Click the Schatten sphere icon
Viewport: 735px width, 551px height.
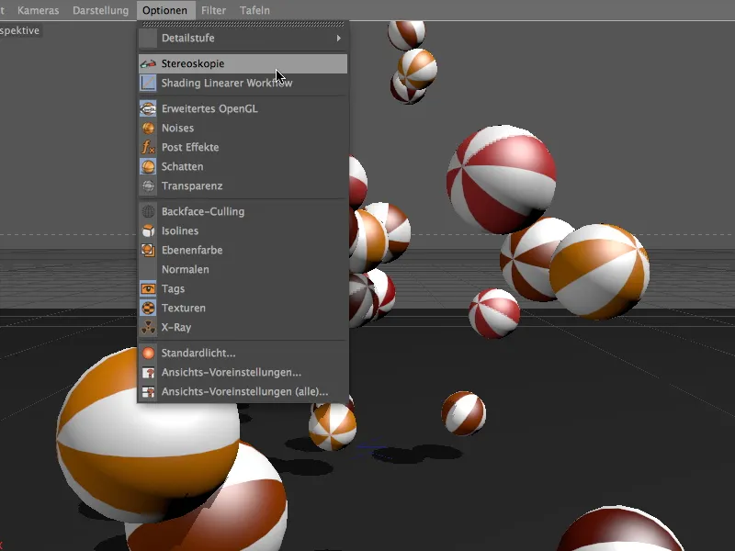(x=148, y=166)
